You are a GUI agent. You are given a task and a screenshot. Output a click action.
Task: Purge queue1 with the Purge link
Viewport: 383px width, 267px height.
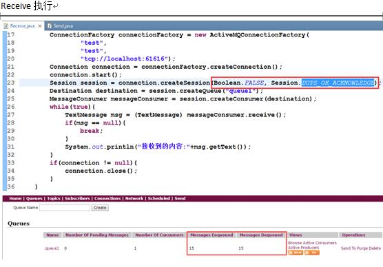tap(362, 248)
